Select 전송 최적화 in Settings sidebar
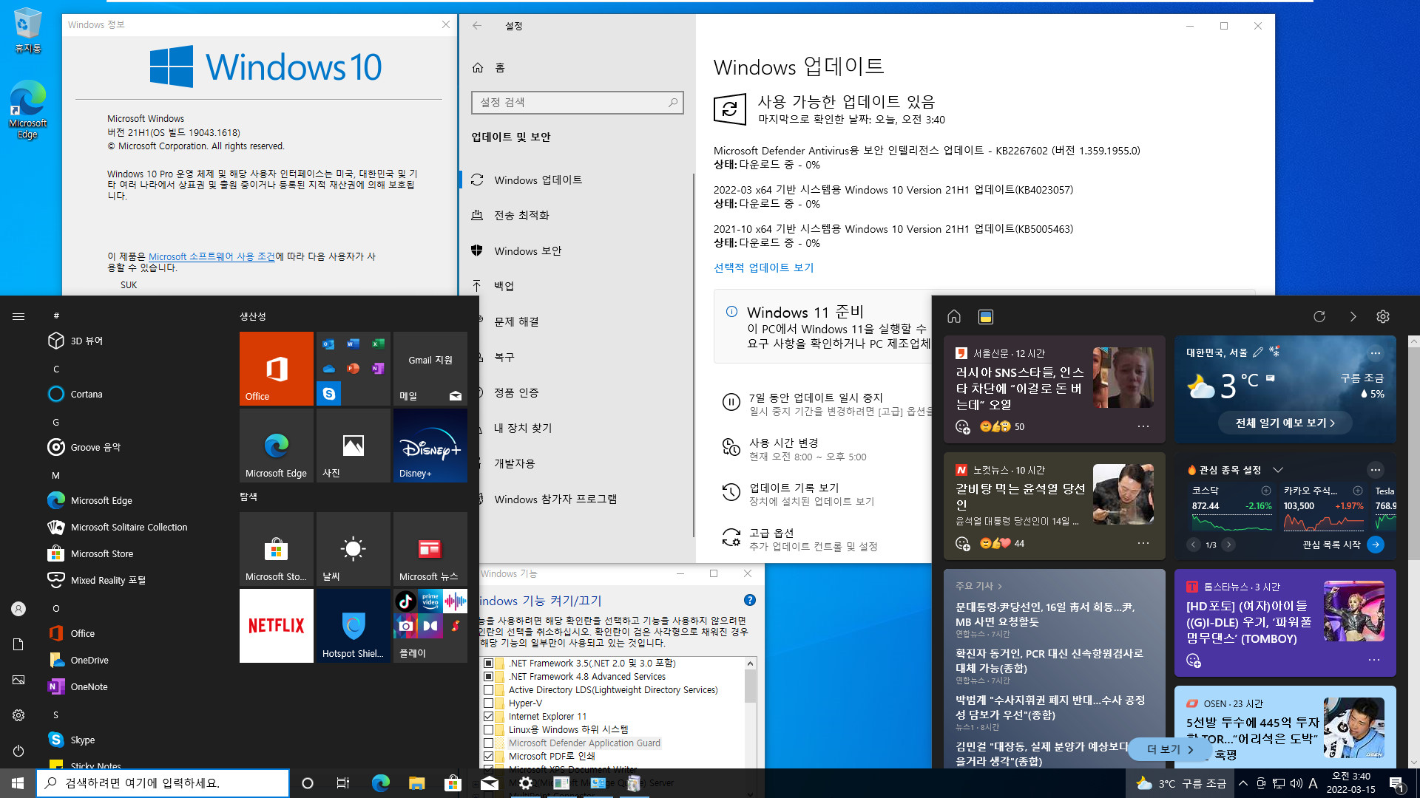The image size is (1420, 798). [x=577, y=215]
